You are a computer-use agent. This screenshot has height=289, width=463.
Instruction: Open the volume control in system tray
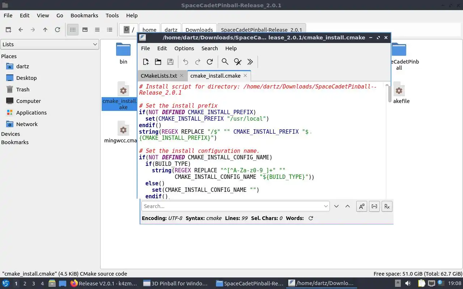point(408,284)
